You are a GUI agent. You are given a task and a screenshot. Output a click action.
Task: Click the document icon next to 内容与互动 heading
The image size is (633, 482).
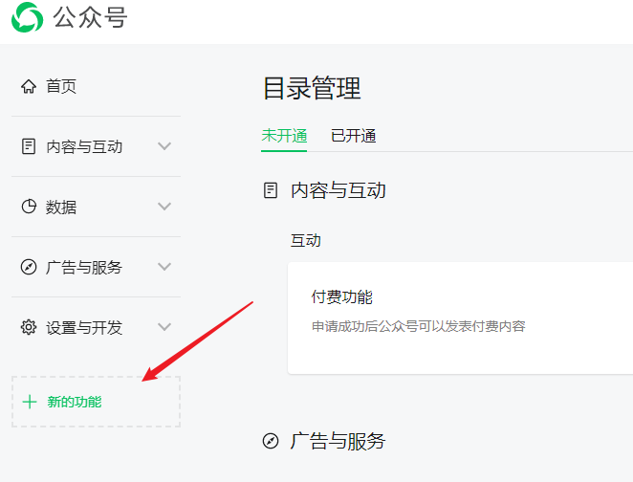pyautogui.click(x=271, y=190)
